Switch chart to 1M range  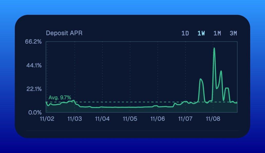click(x=217, y=33)
